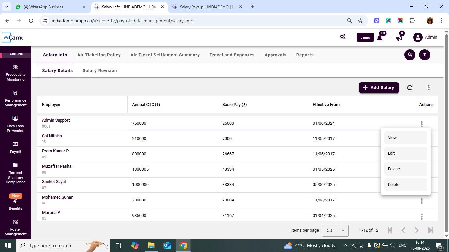Click the Admin user profile

coord(425,37)
